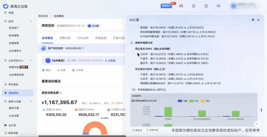
Task: Click the 营销部 green bar in chart
Action: click(x=168, y=112)
